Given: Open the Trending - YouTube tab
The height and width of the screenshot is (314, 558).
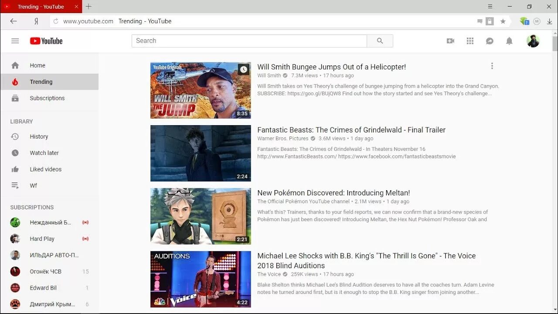Looking at the screenshot, I should click(41, 7).
